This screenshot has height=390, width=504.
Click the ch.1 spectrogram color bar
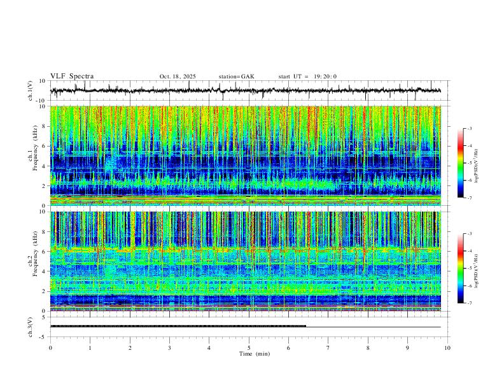(461, 163)
